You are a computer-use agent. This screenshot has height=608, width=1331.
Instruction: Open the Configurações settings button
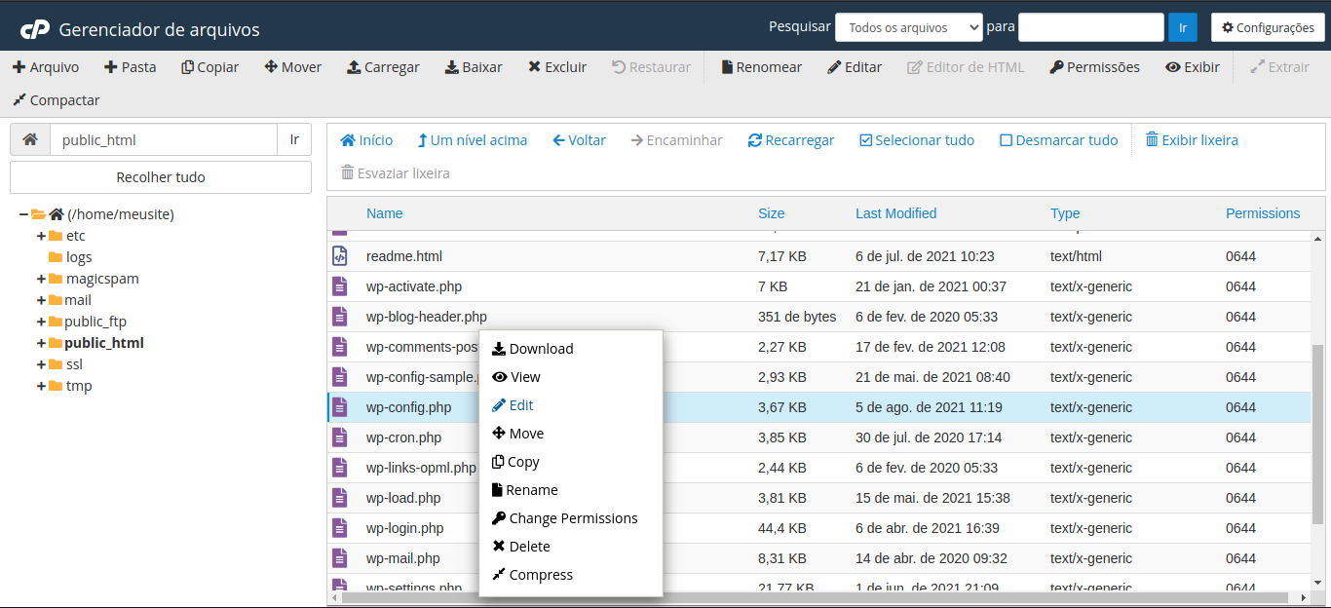(x=1268, y=27)
